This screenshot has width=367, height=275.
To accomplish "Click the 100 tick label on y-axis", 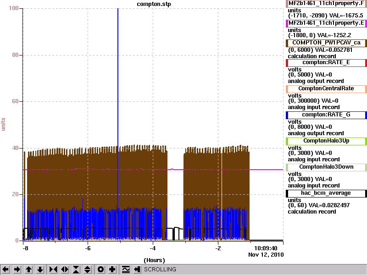I will click(14, 8).
